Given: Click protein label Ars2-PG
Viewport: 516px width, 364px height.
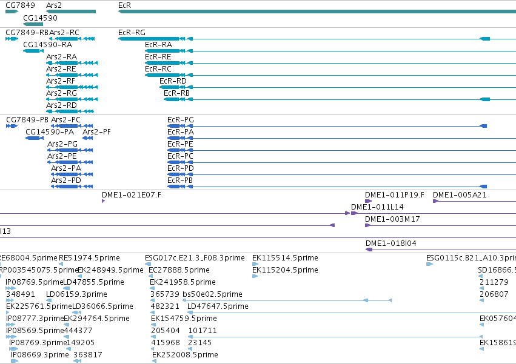Looking at the screenshot, I should click(x=62, y=144).
